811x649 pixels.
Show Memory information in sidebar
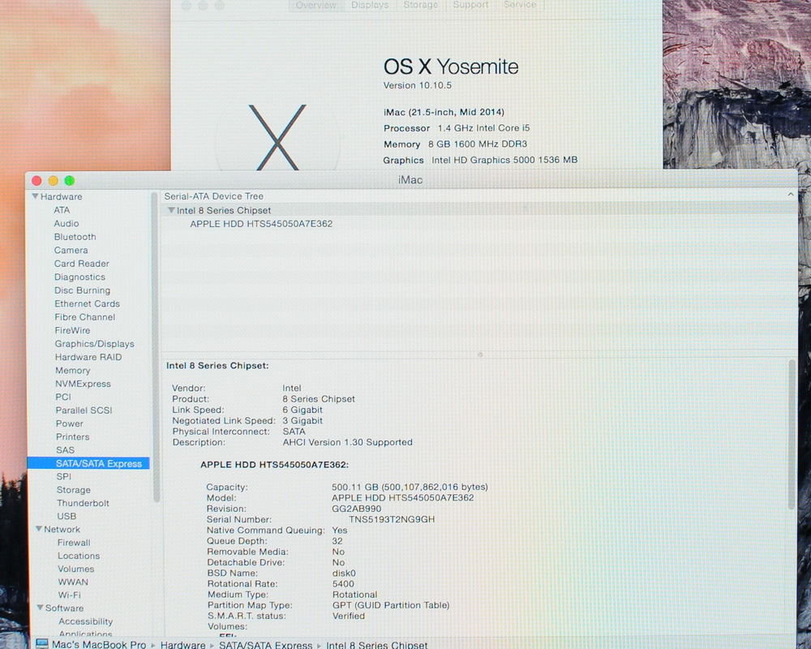[x=73, y=371]
